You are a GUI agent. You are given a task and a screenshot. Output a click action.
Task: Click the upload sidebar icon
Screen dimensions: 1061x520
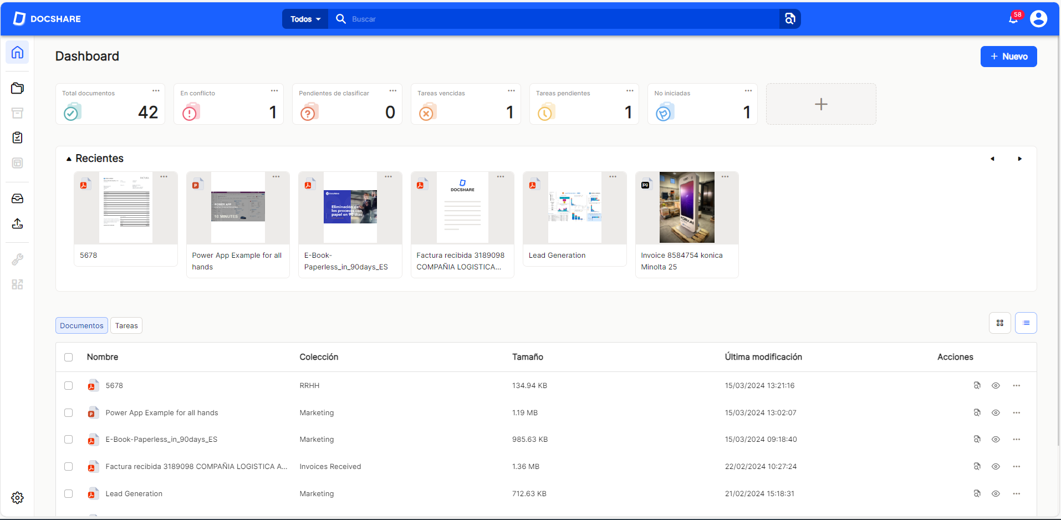tap(17, 223)
